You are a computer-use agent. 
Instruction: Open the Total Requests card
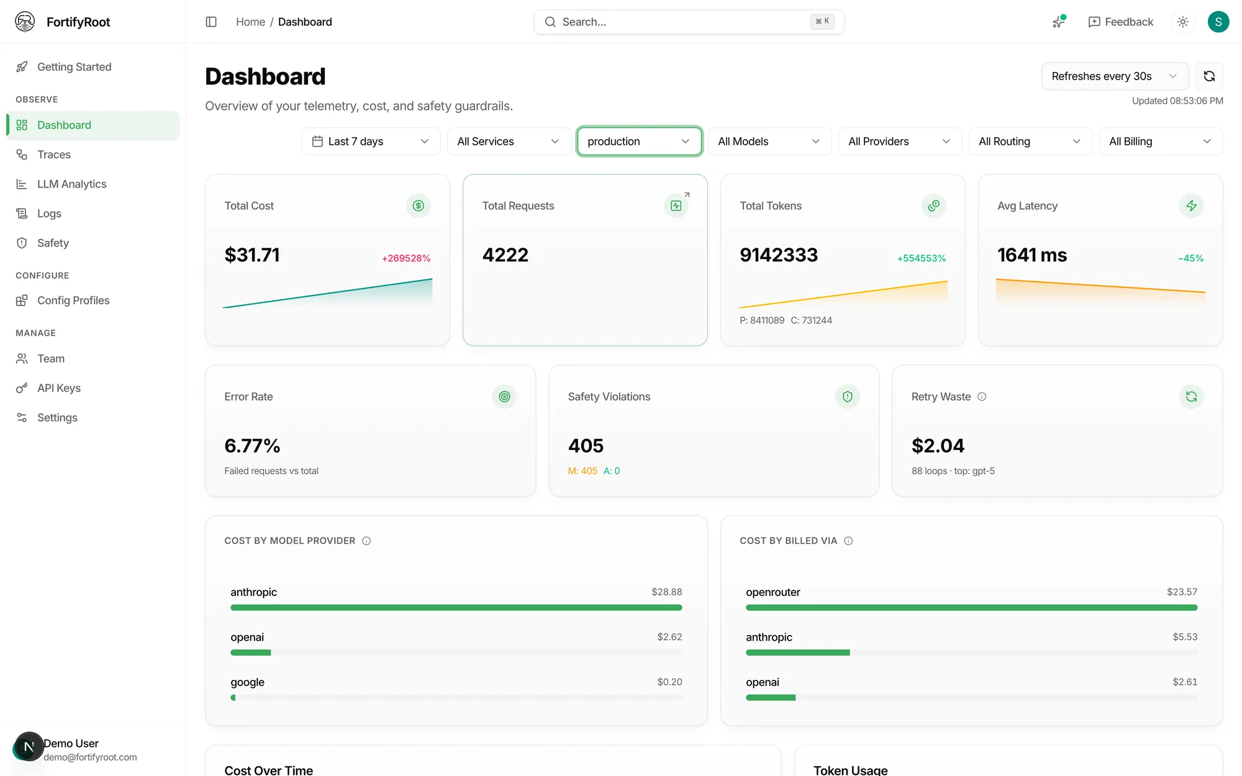(x=585, y=259)
